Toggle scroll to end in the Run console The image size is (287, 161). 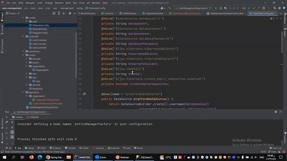12,137
